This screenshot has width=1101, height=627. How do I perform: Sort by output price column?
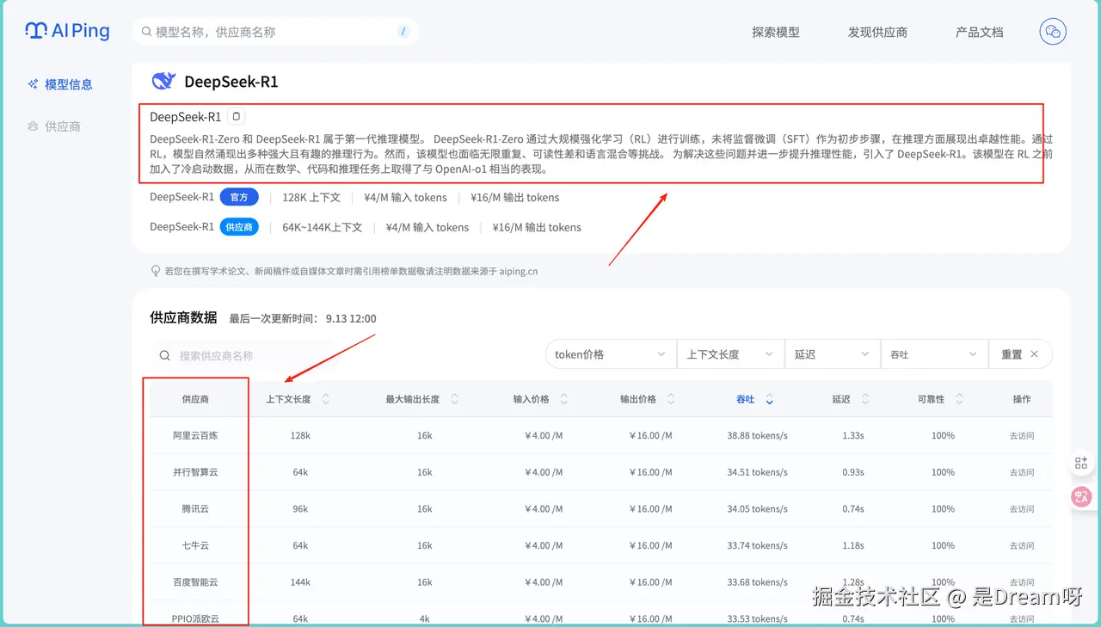pyautogui.click(x=671, y=399)
